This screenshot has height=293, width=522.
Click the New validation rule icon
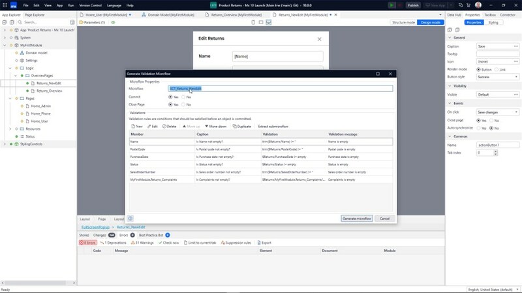pyautogui.click(x=130, y=126)
